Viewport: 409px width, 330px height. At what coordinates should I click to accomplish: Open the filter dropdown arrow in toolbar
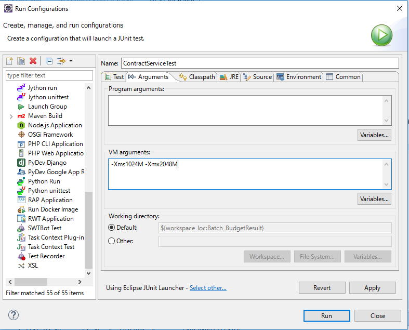(71, 61)
